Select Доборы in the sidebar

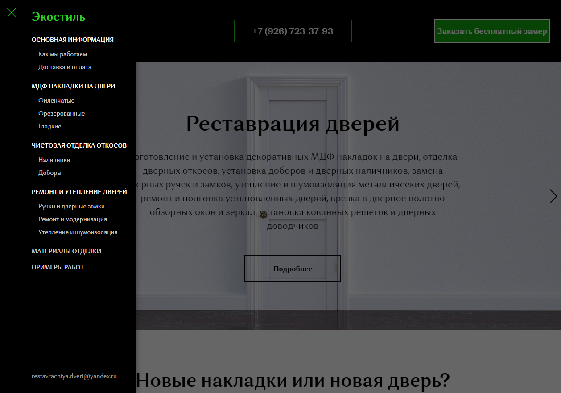click(x=49, y=173)
